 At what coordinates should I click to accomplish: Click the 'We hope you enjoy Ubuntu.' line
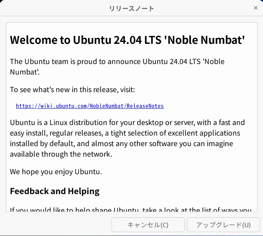56,172
